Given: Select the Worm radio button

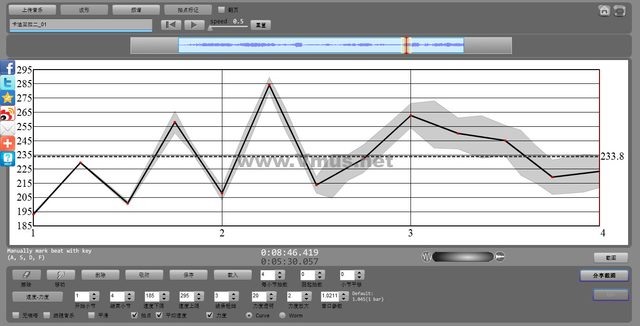Looking at the screenshot, I should pos(282,315).
